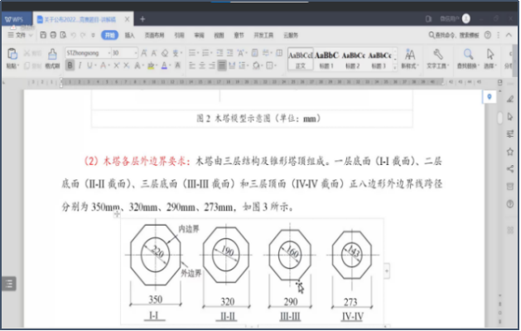Viewport: 521px width, 331px height.
Task: Click the Print icon in quick access toolbar
Action: coord(53,35)
